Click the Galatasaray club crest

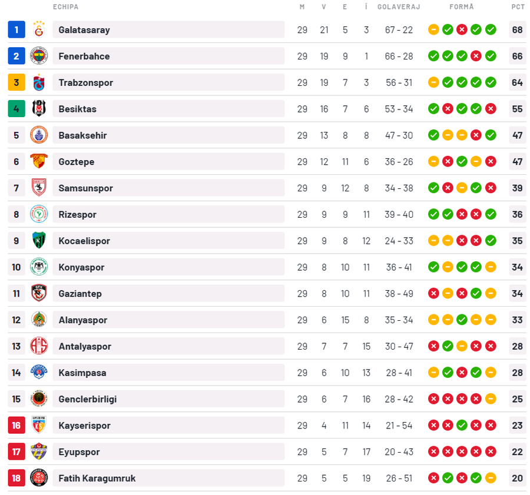(x=39, y=29)
